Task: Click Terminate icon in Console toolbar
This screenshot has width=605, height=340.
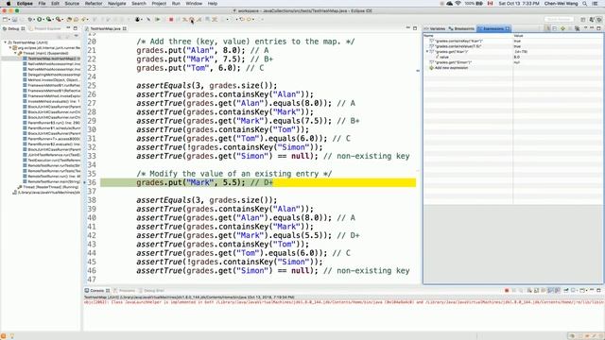Action: tap(507, 291)
